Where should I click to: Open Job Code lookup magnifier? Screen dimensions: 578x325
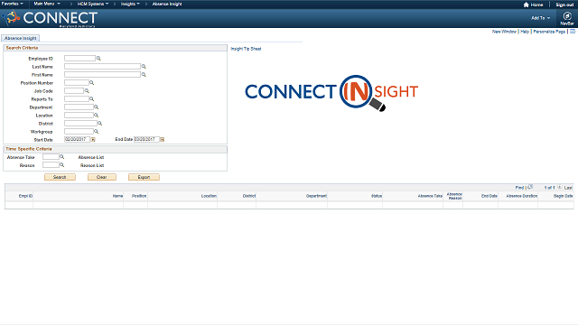(87, 90)
